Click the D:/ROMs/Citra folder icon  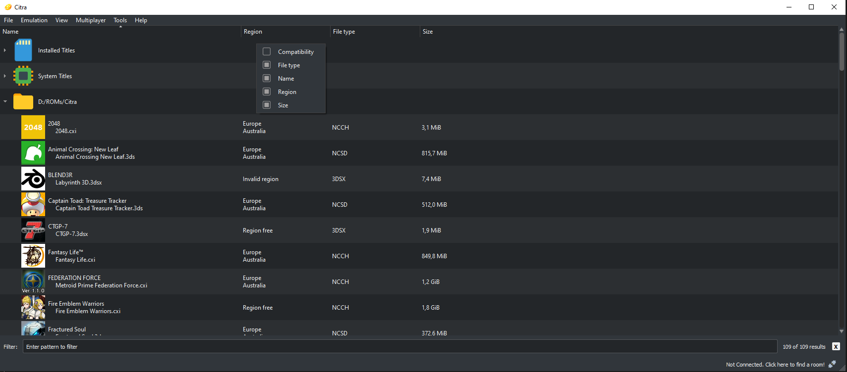click(x=23, y=101)
